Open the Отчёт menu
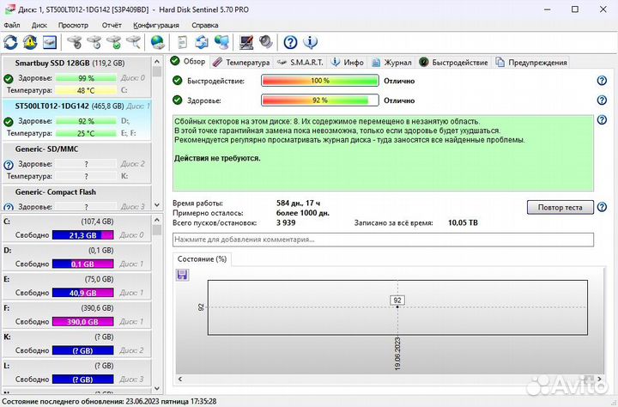This screenshot has width=618, height=407. (x=112, y=25)
